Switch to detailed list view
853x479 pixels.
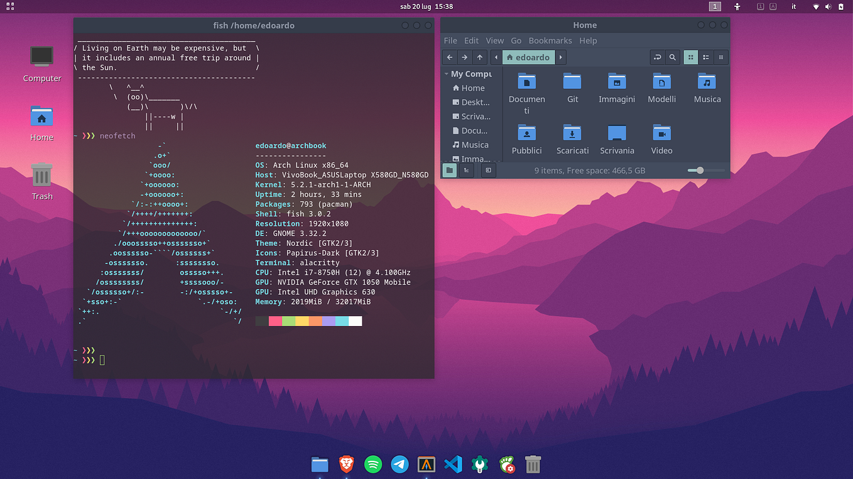pyautogui.click(x=720, y=57)
